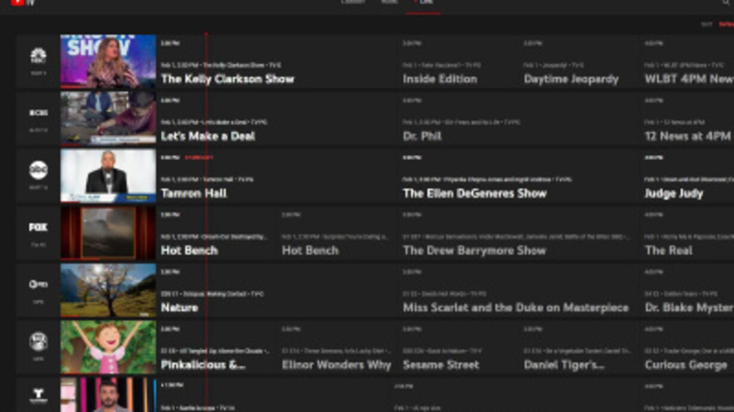Select the PBS channel logo

coord(38,285)
